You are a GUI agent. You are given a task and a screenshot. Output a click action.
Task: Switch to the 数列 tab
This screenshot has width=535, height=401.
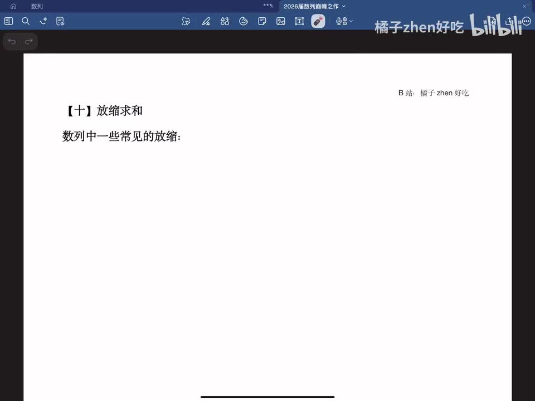click(37, 6)
